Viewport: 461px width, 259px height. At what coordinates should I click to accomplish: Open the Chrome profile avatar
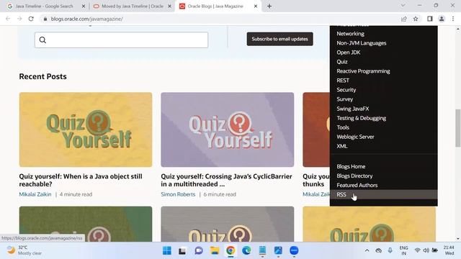[442, 19]
